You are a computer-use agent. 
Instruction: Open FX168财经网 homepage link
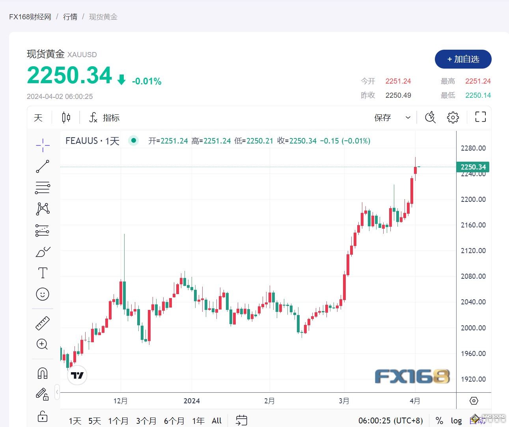30,17
